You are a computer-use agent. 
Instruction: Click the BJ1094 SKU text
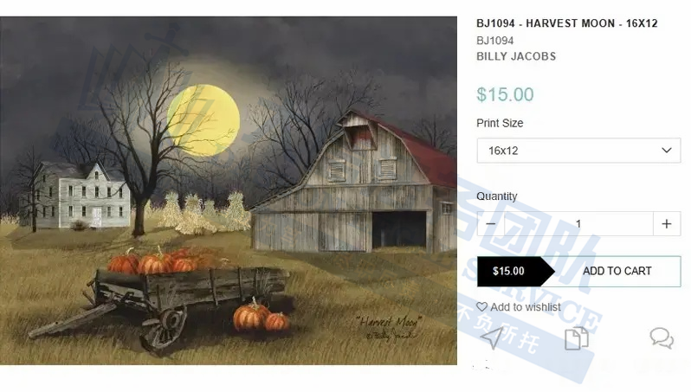click(x=495, y=40)
